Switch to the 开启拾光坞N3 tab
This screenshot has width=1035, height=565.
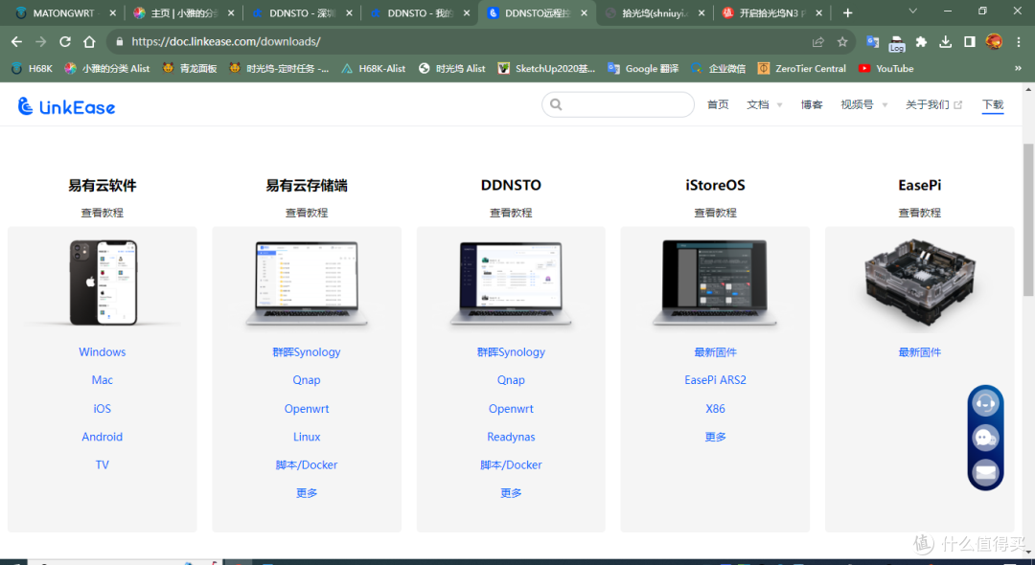point(772,12)
